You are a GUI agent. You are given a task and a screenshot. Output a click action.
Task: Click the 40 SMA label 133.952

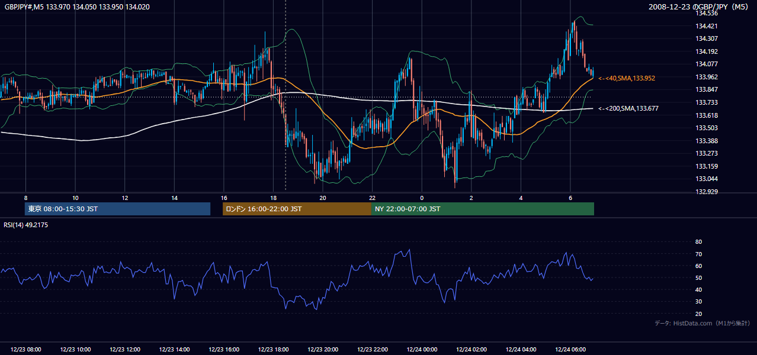click(627, 78)
